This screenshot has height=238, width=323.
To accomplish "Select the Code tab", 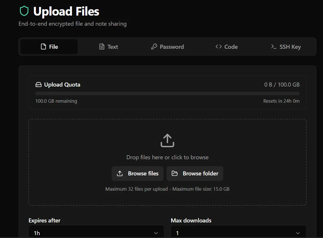I will (227, 47).
